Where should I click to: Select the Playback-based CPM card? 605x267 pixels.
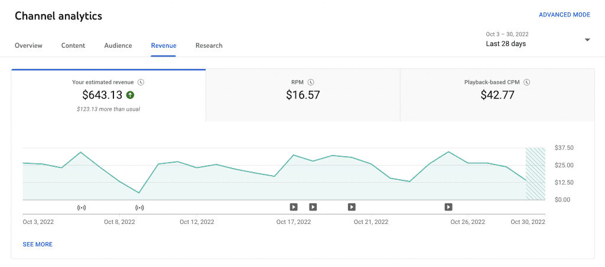tap(497, 95)
